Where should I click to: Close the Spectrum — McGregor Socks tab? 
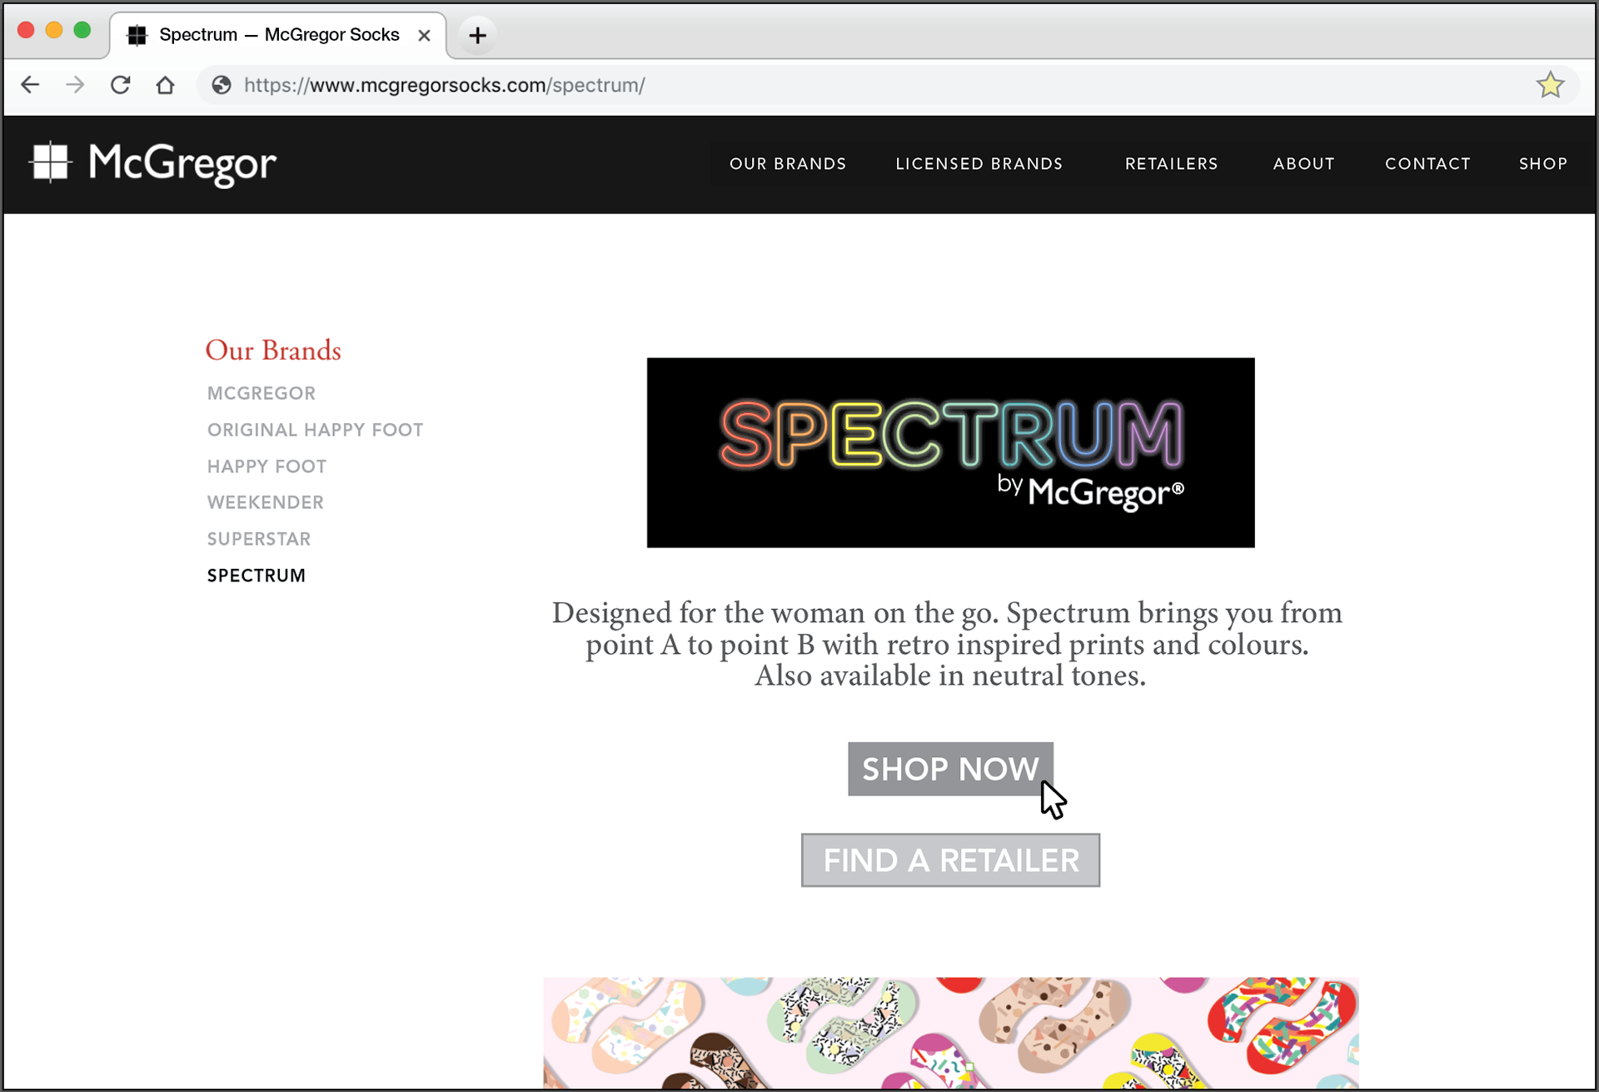point(425,35)
